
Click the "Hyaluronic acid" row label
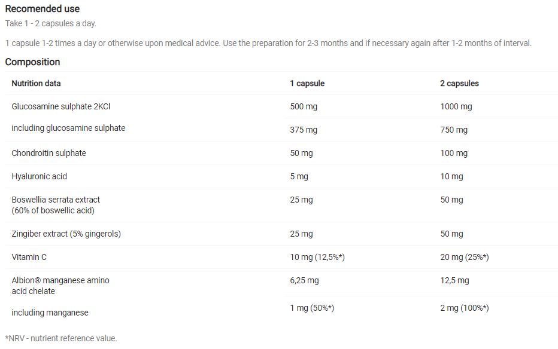point(39,176)
